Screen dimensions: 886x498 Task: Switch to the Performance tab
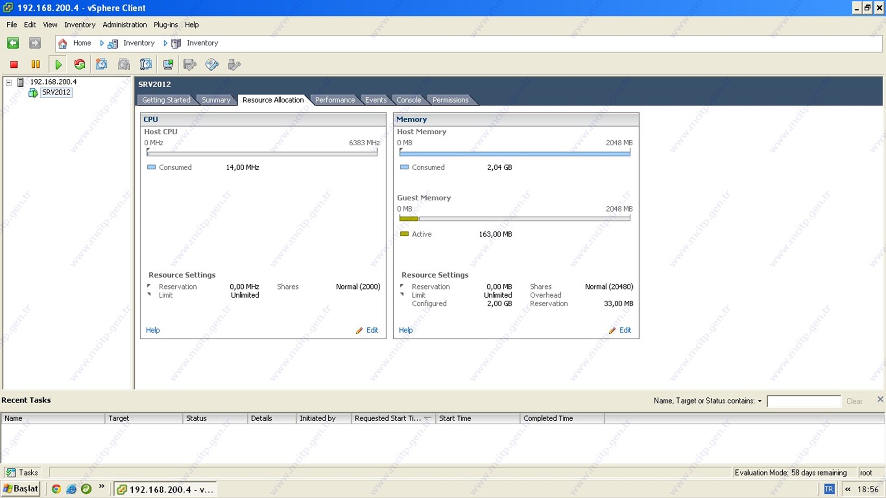coord(335,100)
